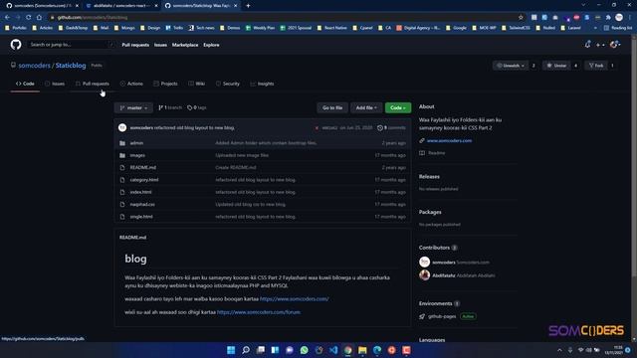637x358 pixels.
Task: Open the Wiki tab
Action: tap(197, 84)
